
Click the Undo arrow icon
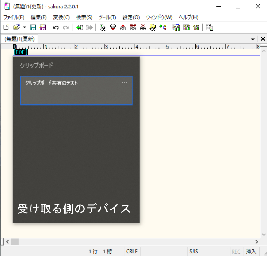coord(55,28)
